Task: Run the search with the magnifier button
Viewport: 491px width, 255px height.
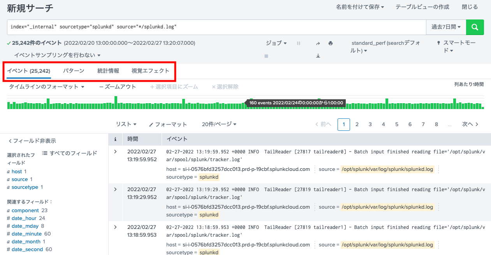Action: pyautogui.click(x=475, y=27)
